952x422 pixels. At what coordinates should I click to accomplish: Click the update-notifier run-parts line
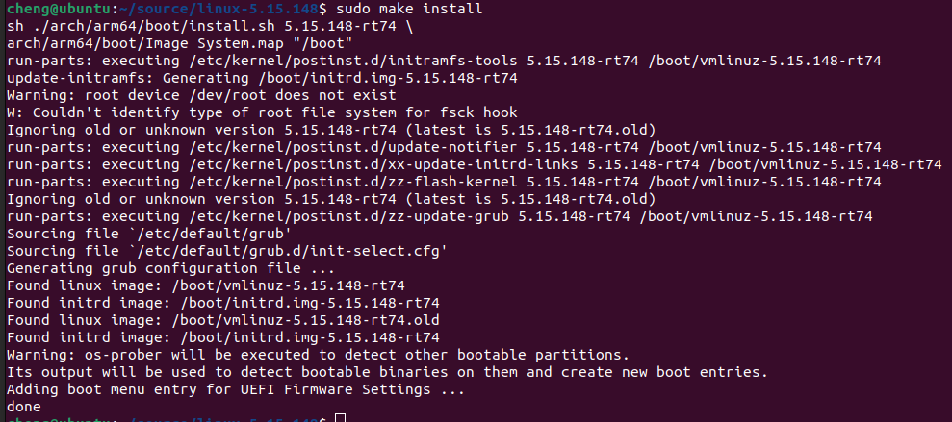tap(443, 147)
